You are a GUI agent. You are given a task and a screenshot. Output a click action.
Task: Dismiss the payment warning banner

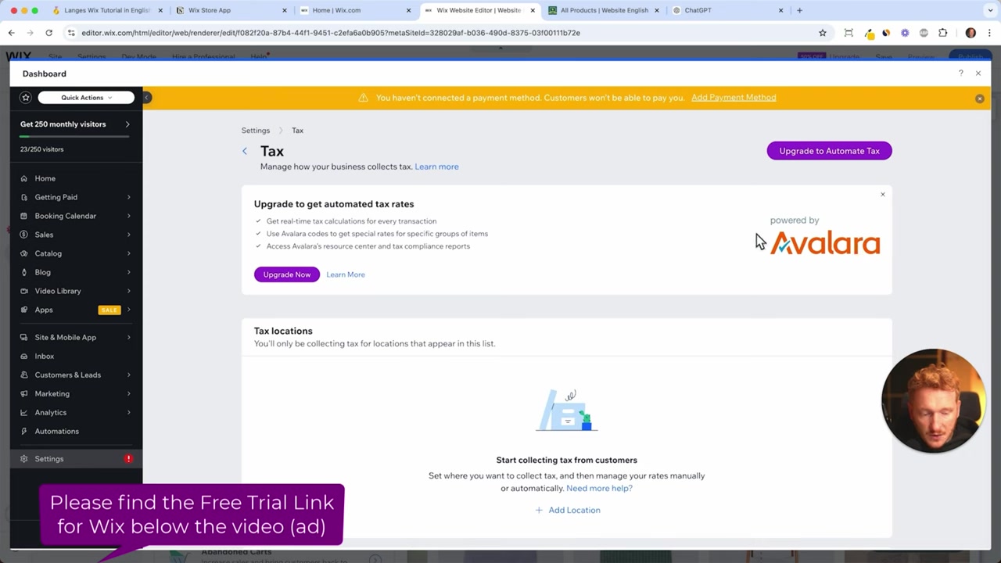pyautogui.click(x=979, y=99)
